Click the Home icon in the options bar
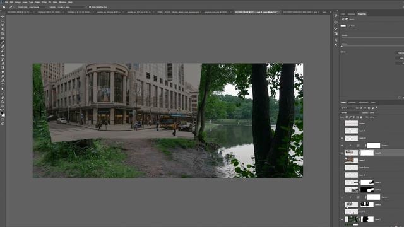404x227 pixels. 4,7
